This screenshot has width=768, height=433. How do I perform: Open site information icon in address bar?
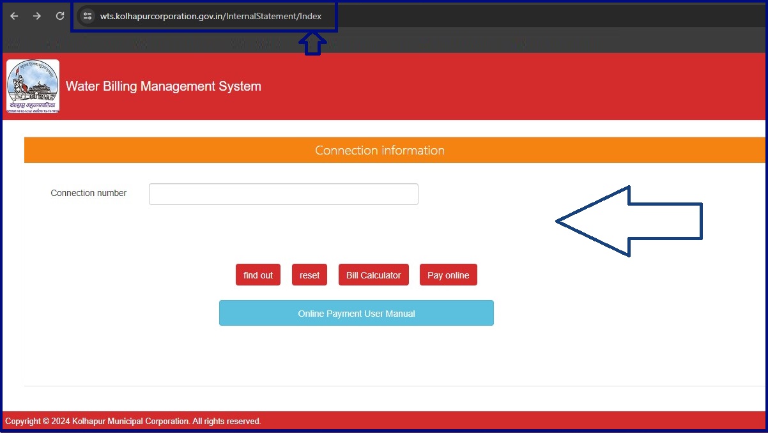click(88, 16)
